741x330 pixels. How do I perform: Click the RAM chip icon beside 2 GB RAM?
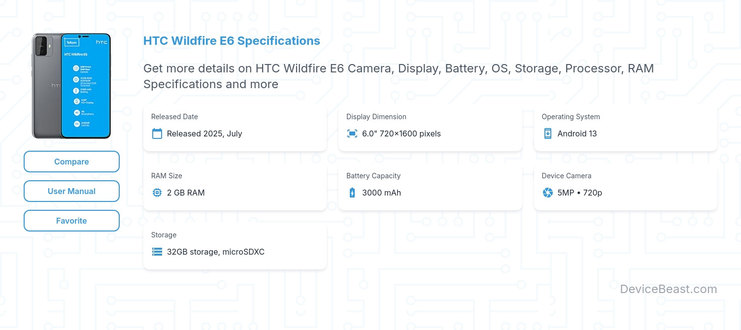click(x=157, y=193)
